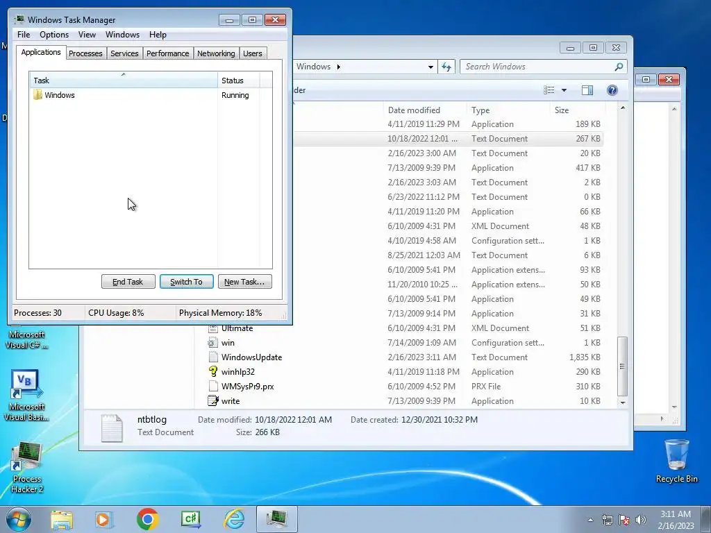711x533 pixels.
Task: Open the View menu in Task Manager
Action: [87, 35]
